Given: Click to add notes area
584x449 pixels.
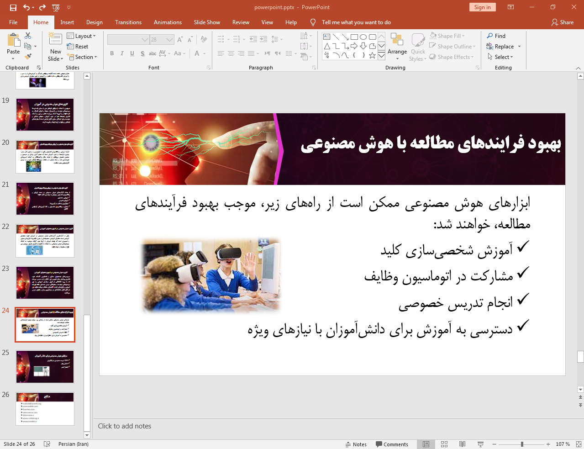Looking at the screenshot, I should coord(336,426).
